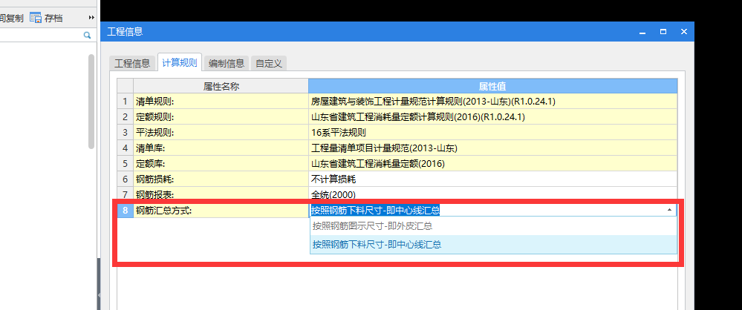The image size is (742, 310).
Task: Maximize the 工程信息 dialog
Action: pos(663,32)
